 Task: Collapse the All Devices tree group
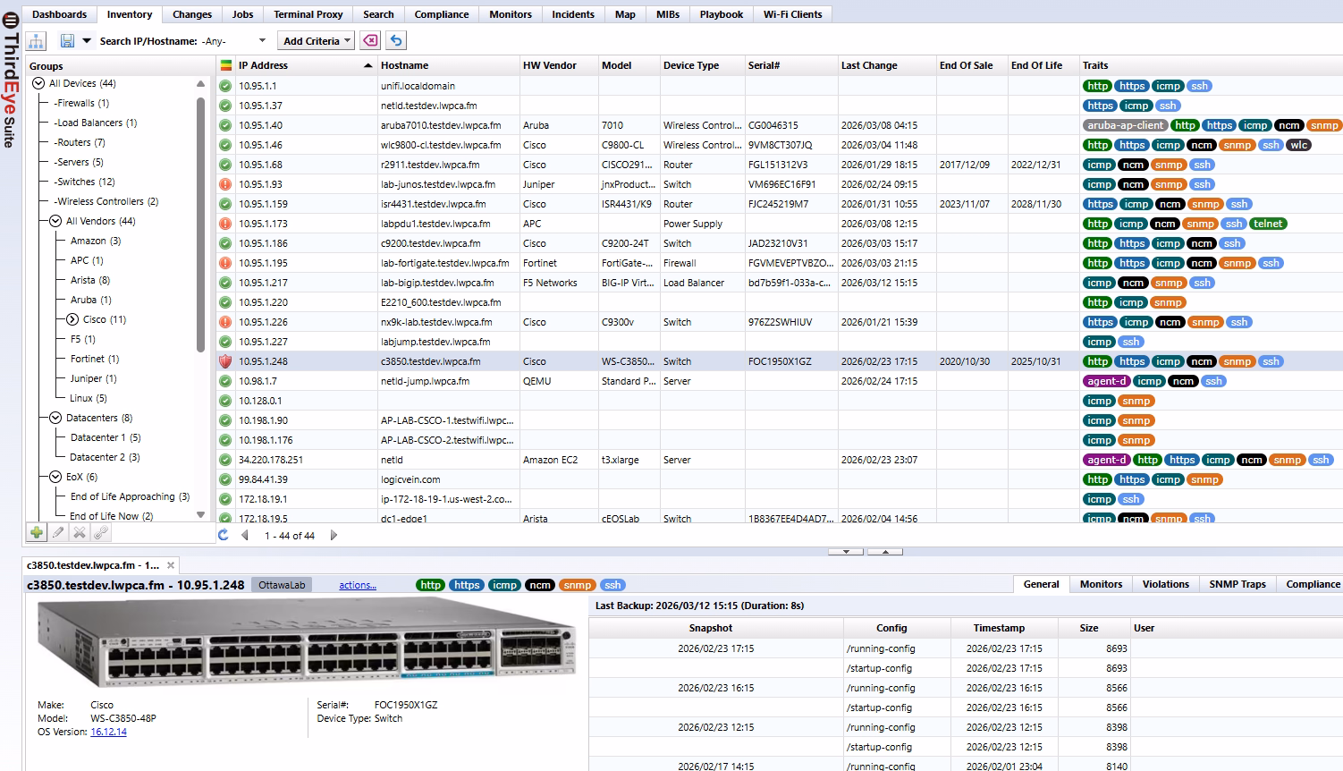(38, 83)
